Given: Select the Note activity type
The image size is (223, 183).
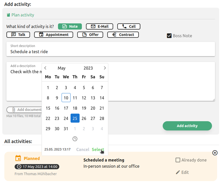Looking at the screenshot, I should tap(70, 27).
